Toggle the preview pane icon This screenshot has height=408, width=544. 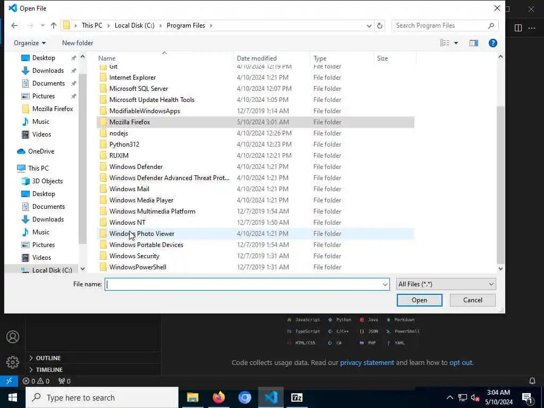(x=474, y=43)
